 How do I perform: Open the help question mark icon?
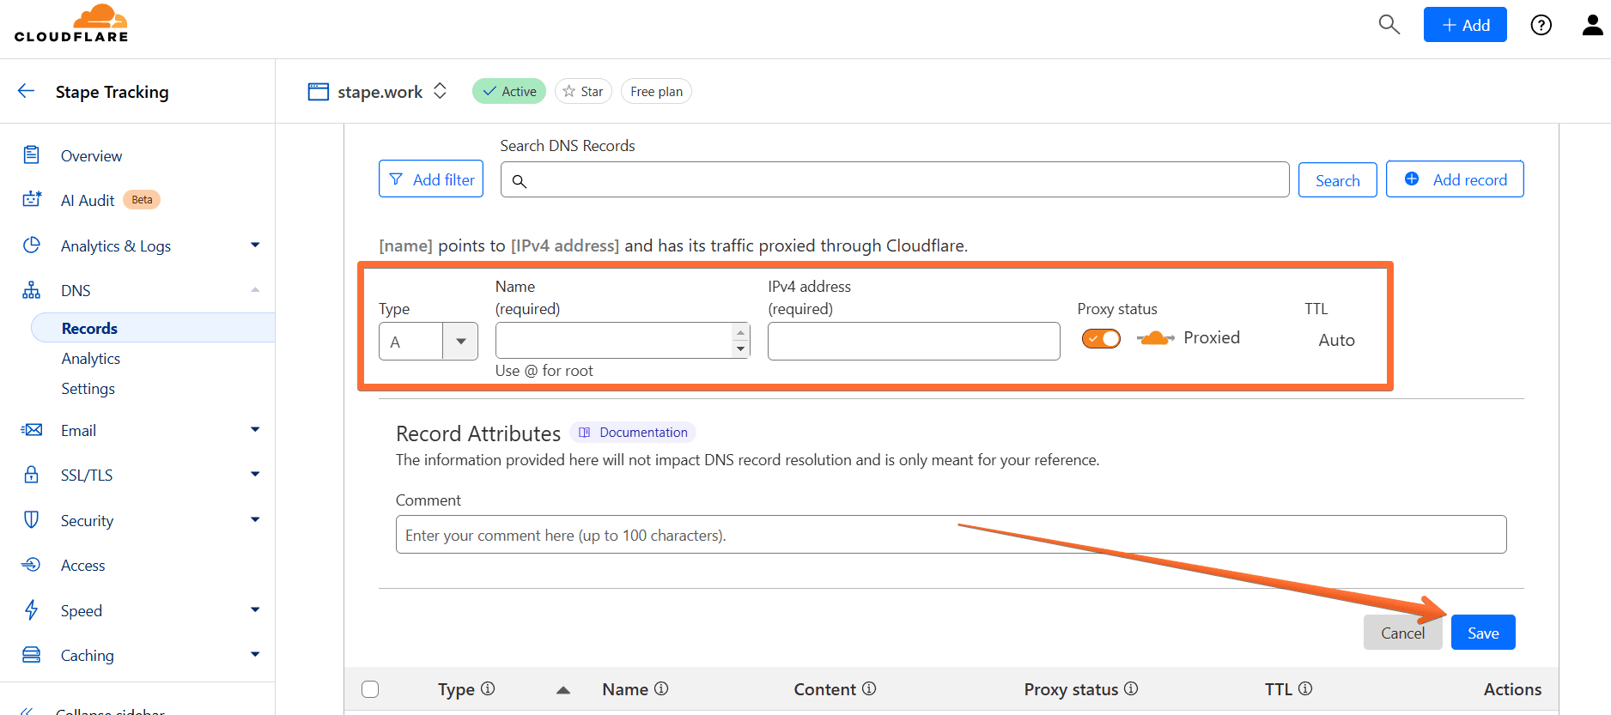[x=1541, y=25]
